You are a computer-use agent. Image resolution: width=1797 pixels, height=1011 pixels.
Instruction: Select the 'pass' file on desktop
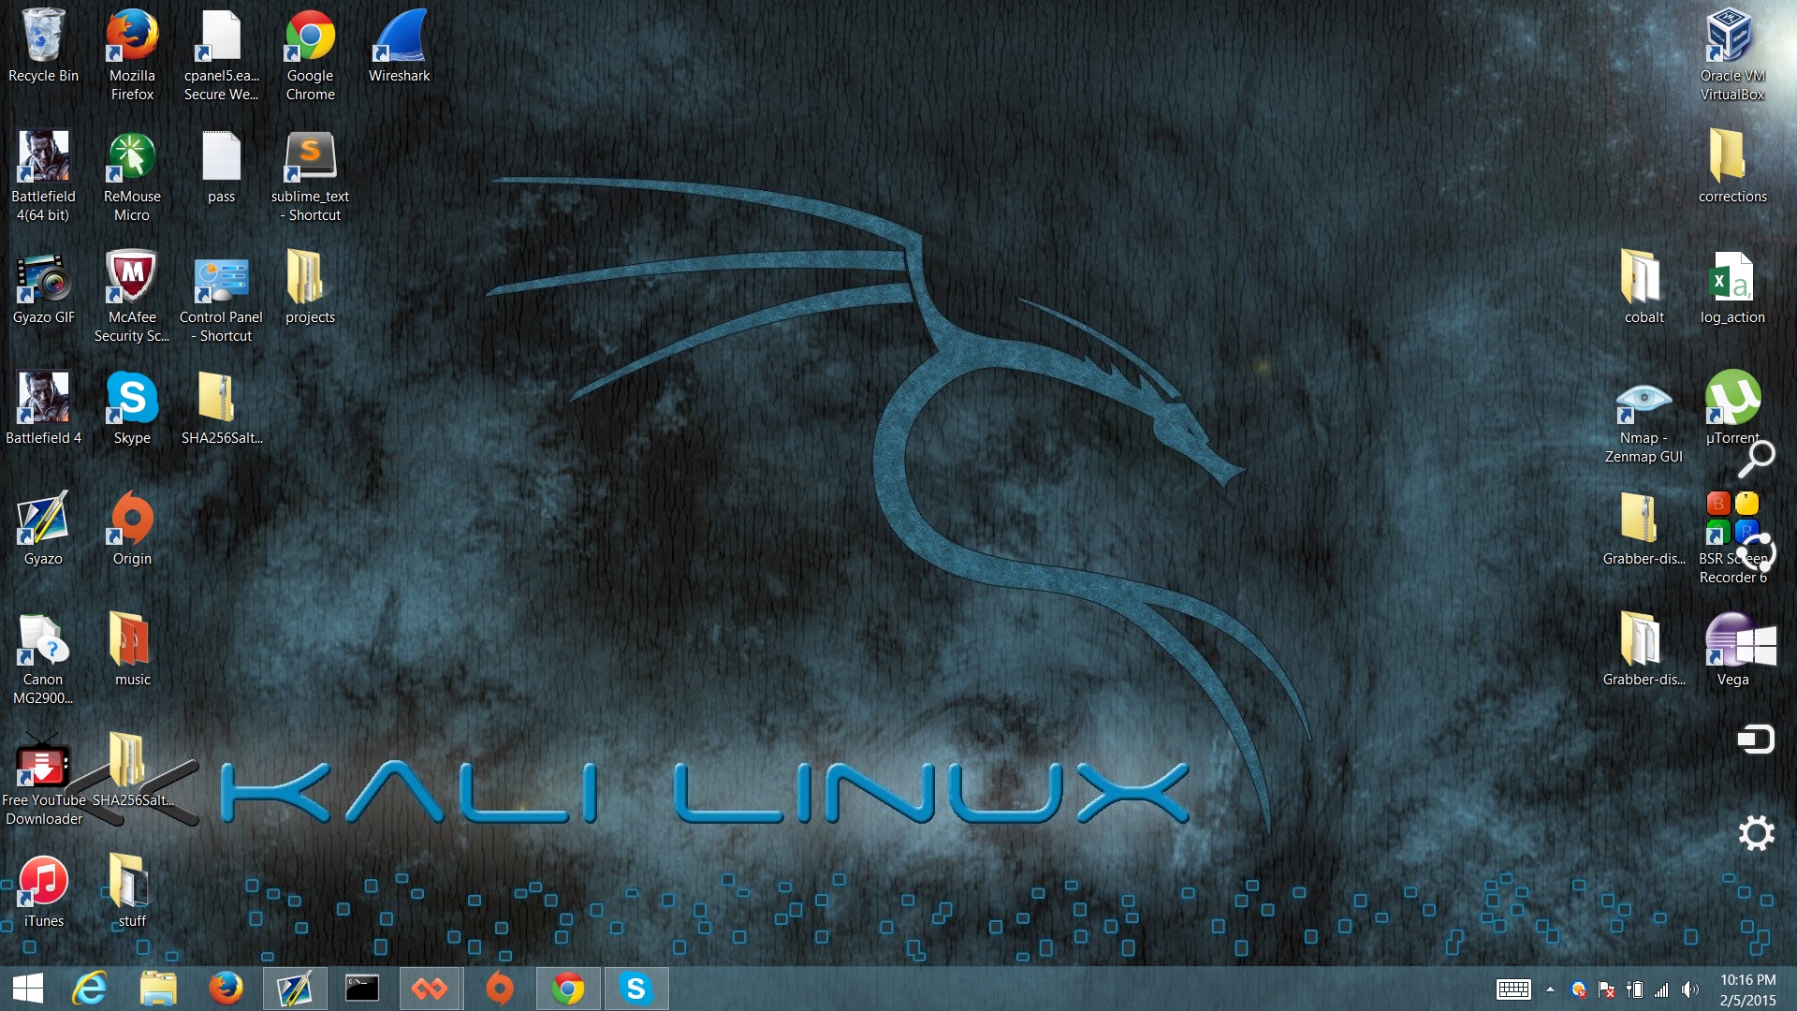pyautogui.click(x=221, y=167)
